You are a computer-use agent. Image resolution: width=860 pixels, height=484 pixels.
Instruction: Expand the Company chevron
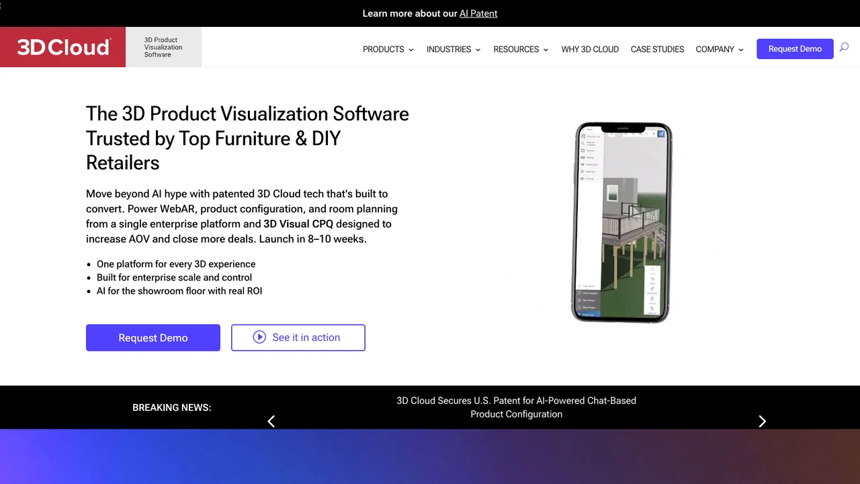(x=741, y=50)
